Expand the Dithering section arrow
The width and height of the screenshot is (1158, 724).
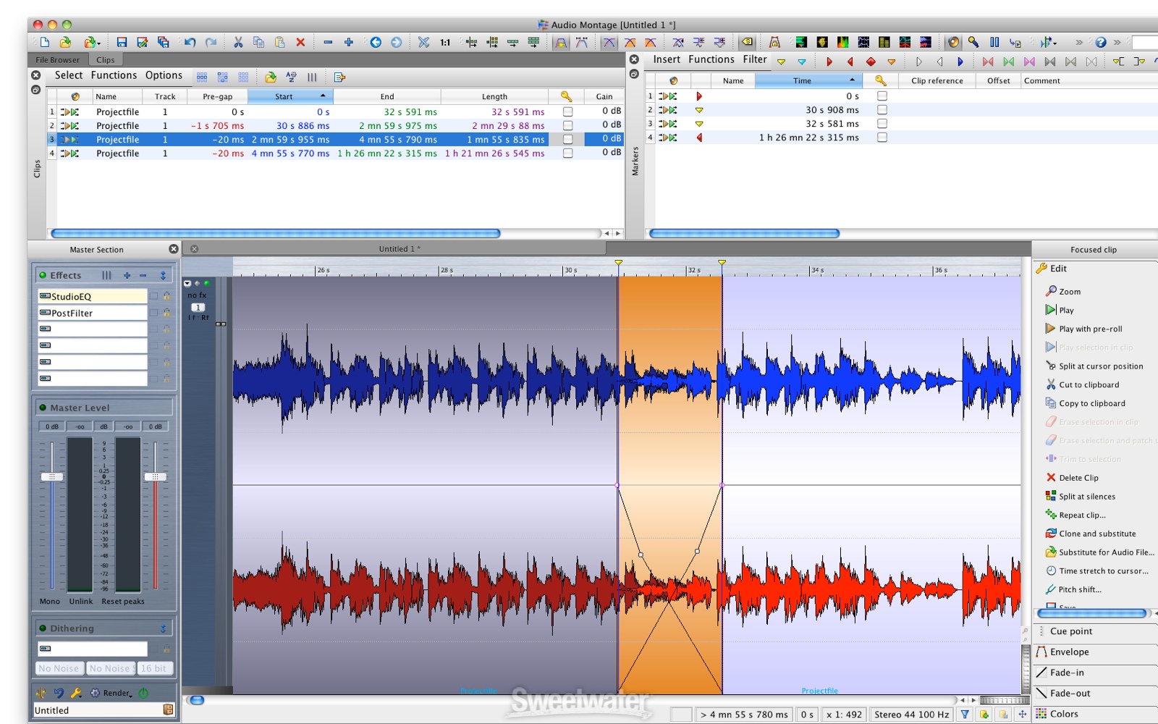[163, 628]
